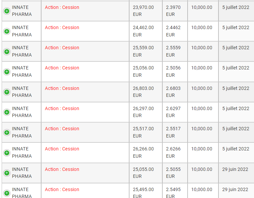Click Action : Cession in the 2.3970 EUR row

pyautogui.click(x=62, y=7)
